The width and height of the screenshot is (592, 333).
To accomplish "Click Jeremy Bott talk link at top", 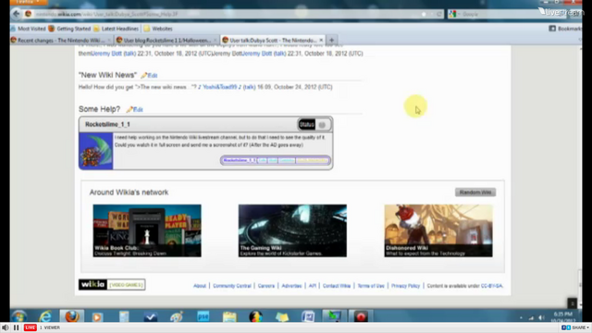I will pyautogui.click(x=129, y=54).
